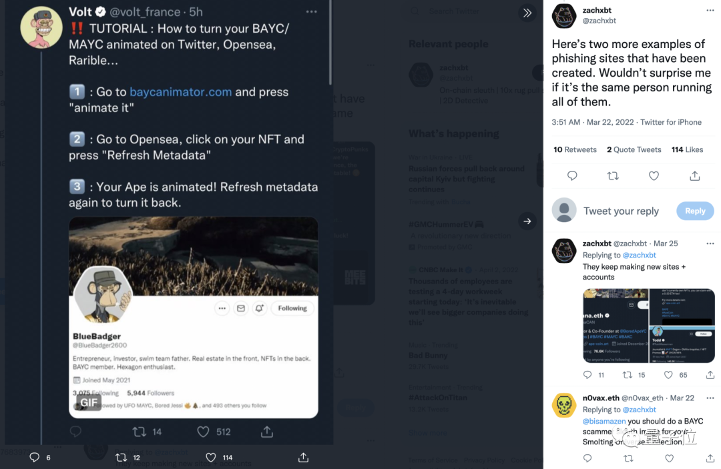Click the Tweet your reply field
This screenshot has height=469, width=721.
click(x=621, y=211)
